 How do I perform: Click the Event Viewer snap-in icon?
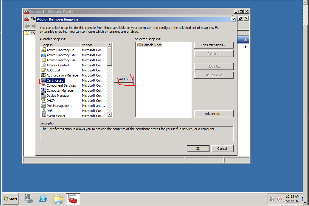pos(44,116)
